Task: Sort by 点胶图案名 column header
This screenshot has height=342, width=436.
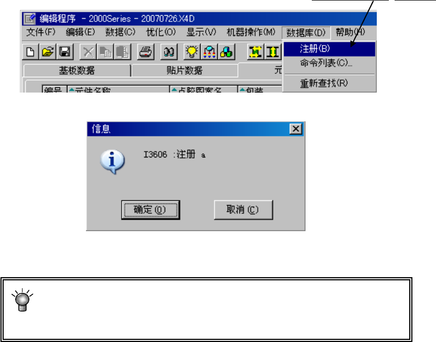Action: coord(203,89)
